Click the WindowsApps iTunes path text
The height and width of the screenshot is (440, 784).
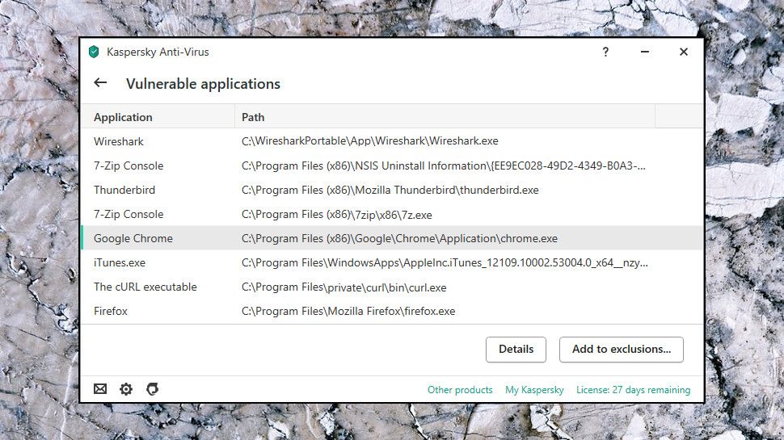(445, 262)
